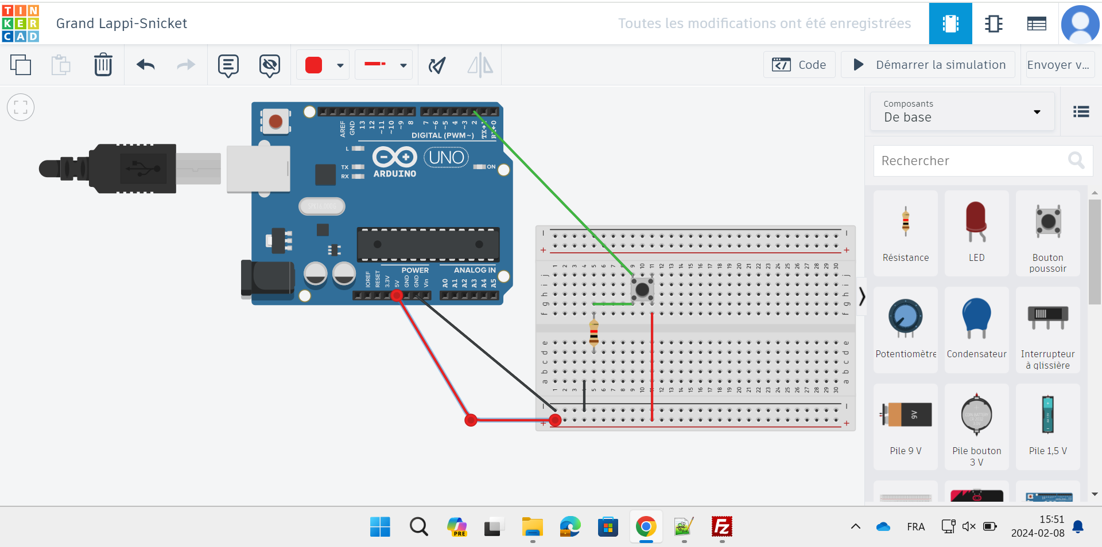This screenshot has width=1102, height=547.
Task: Select the red wire bend point
Action: (471, 420)
